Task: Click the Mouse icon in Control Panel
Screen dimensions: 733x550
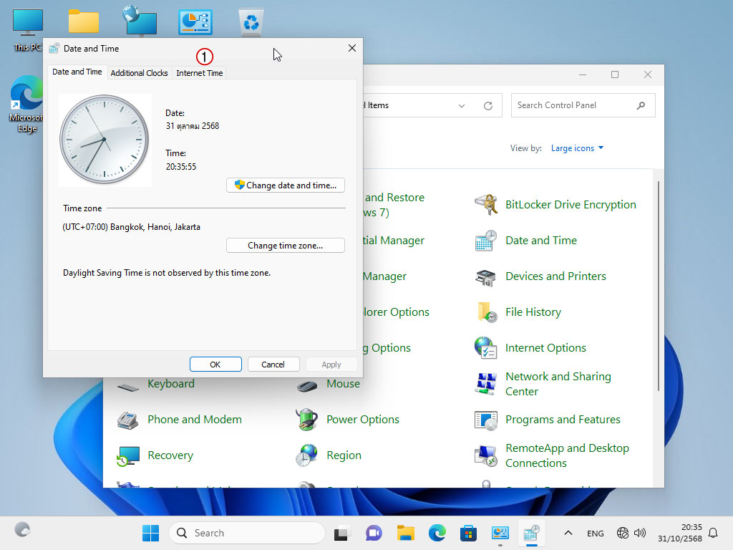Action: point(307,385)
